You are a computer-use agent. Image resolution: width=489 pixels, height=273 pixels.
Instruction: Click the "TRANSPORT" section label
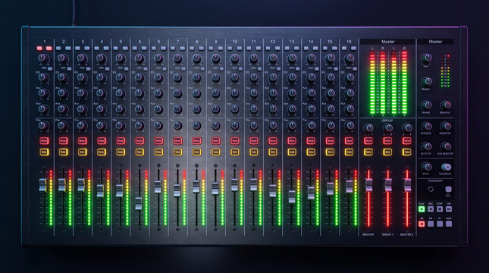435,180
